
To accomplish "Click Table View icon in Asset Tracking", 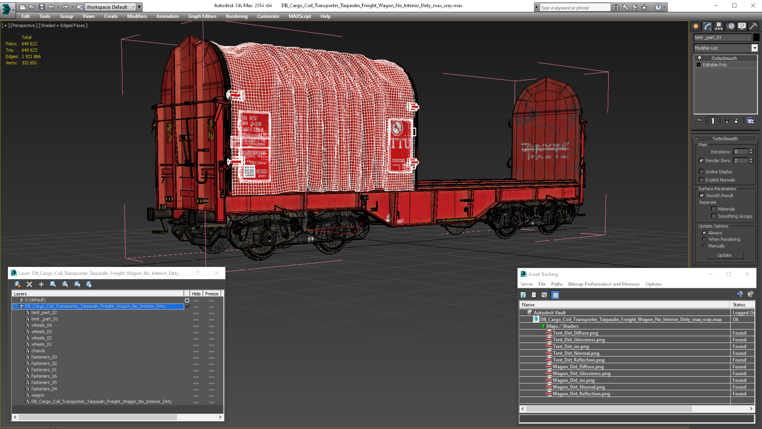I will (x=556, y=295).
